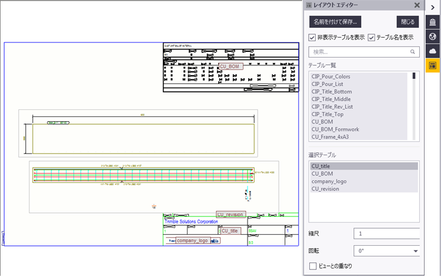Click the layout editor title bar icon

tap(309, 5)
